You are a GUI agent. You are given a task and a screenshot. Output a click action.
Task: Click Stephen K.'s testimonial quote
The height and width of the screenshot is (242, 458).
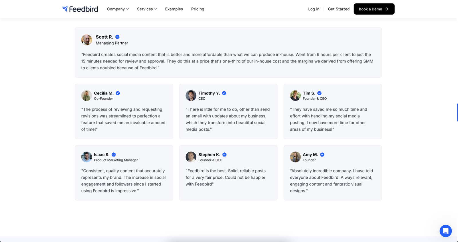[226, 178]
